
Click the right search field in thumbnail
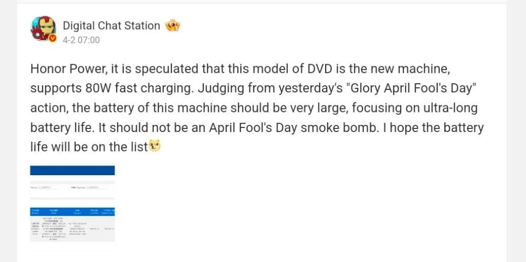pyautogui.click(x=92, y=188)
